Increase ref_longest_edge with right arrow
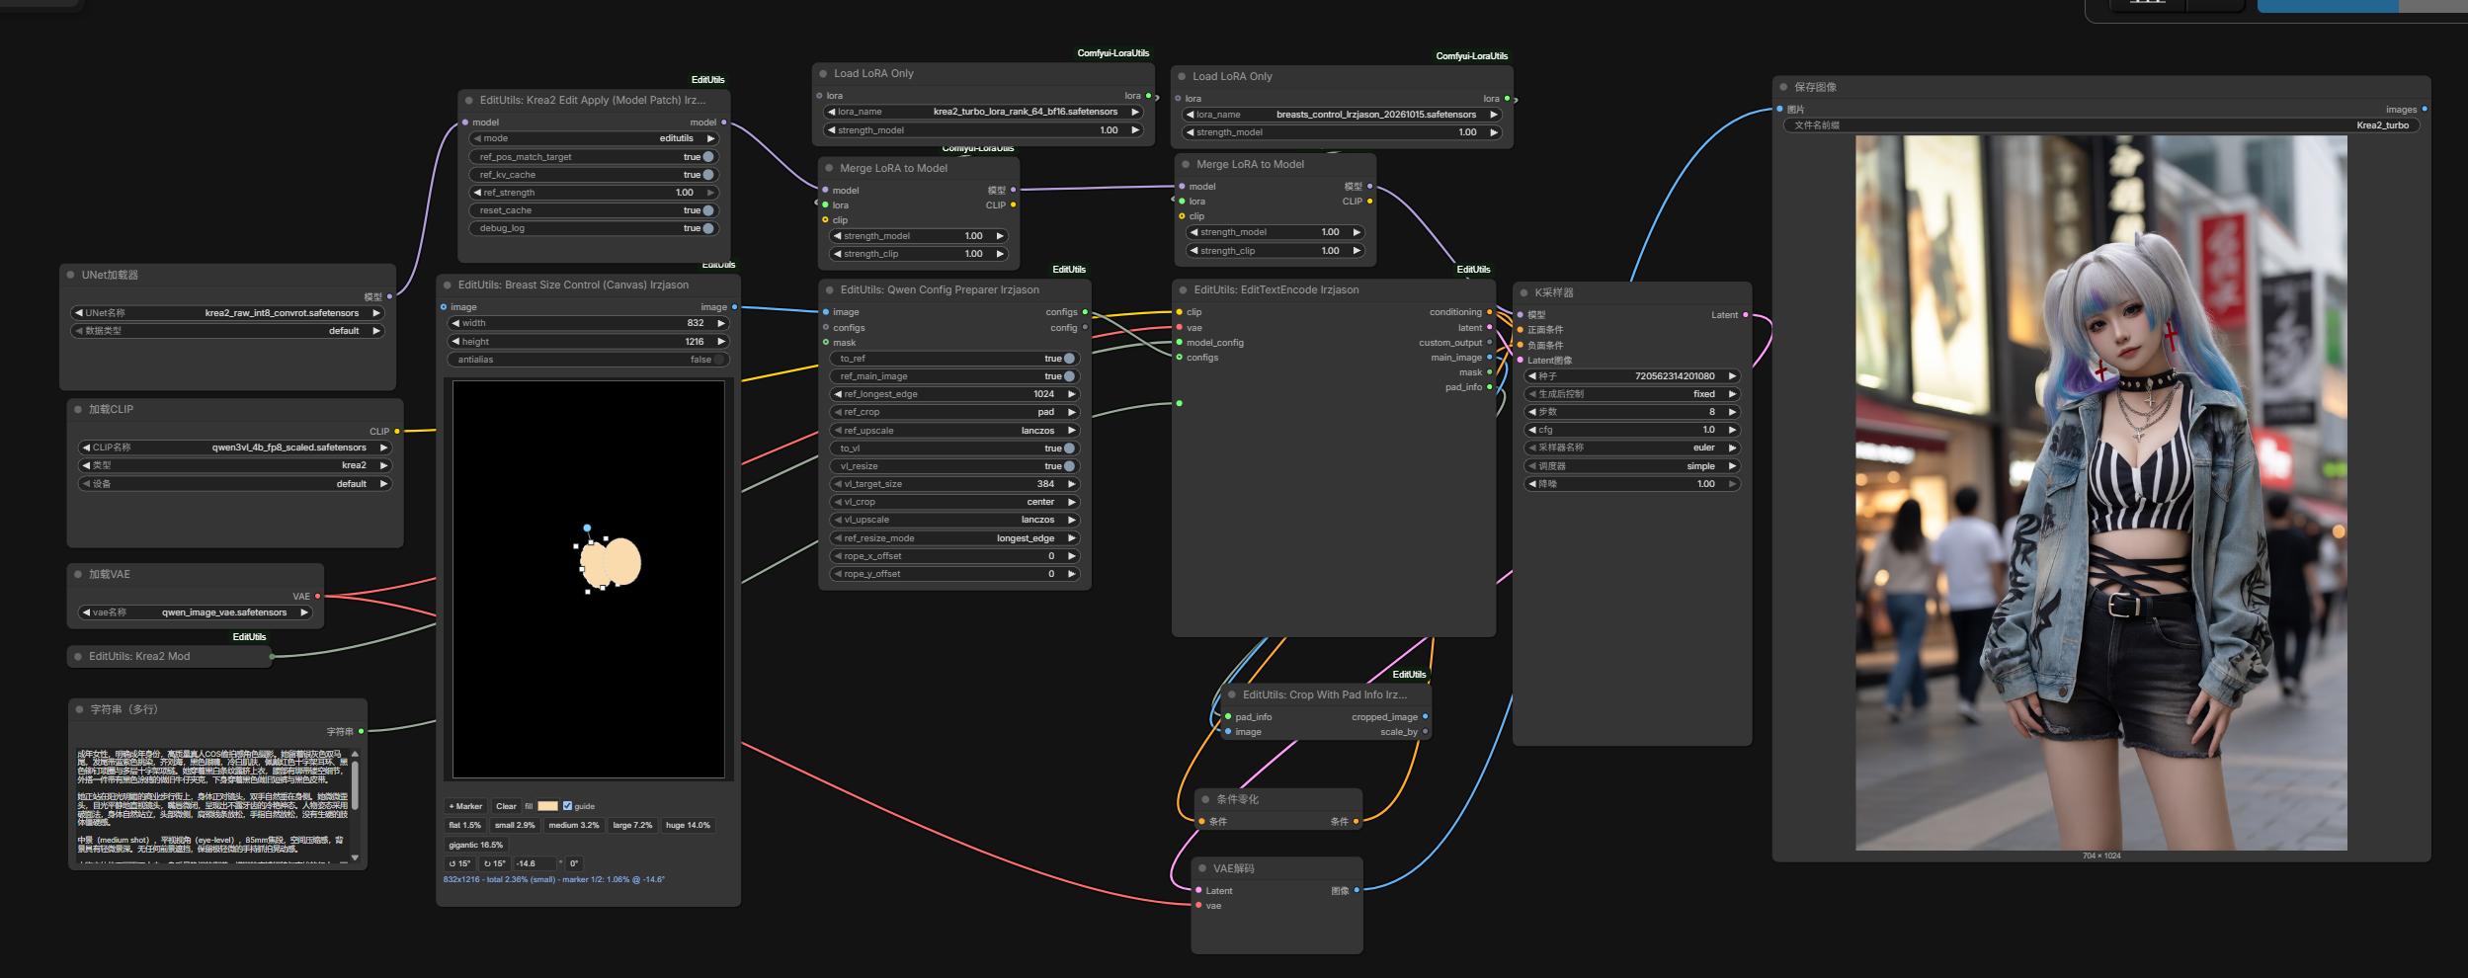The width and height of the screenshot is (2468, 978). pos(1071,394)
